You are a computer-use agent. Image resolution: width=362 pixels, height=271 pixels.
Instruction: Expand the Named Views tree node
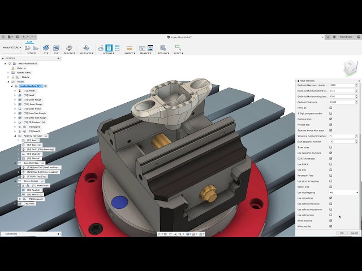(x=8, y=73)
